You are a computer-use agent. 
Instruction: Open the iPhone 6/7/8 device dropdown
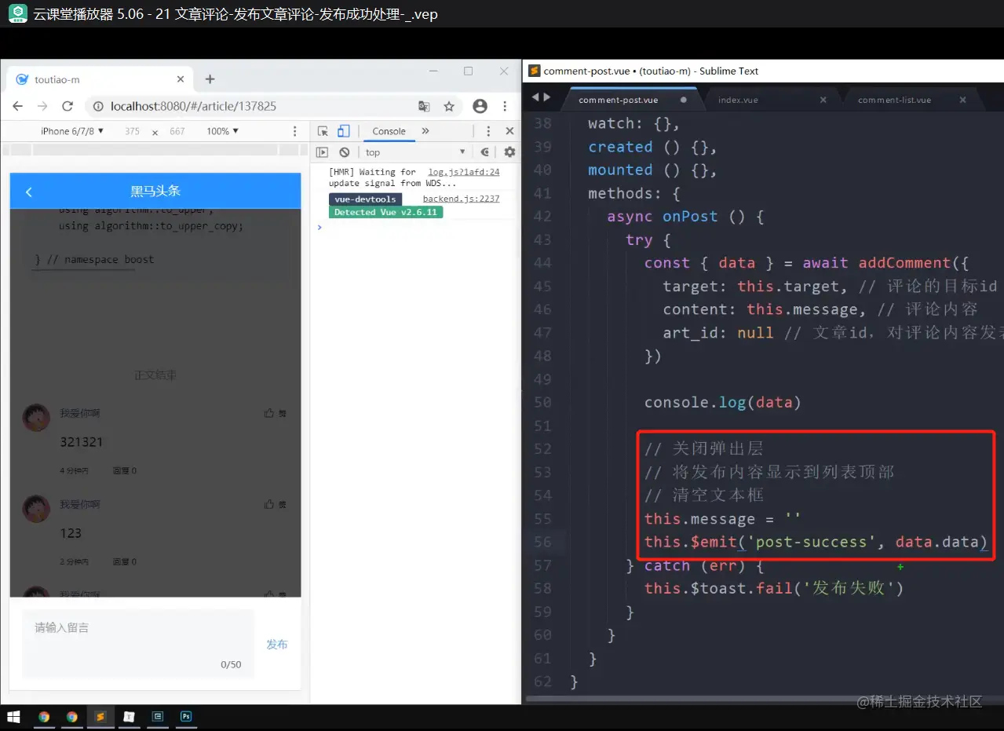tap(72, 131)
